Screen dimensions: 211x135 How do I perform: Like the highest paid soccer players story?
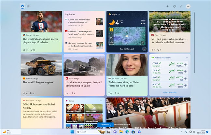coord(26,50)
